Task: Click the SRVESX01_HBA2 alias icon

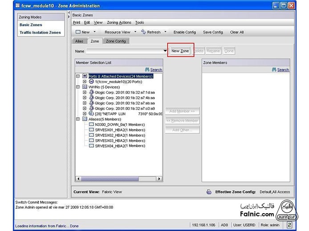Action: [91, 130]
